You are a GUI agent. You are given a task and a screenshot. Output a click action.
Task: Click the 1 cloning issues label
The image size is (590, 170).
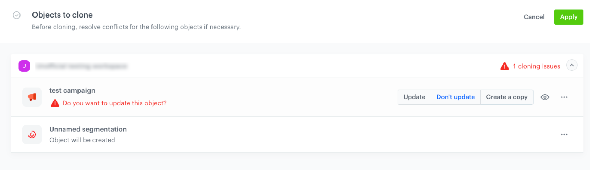click(536, 66)
